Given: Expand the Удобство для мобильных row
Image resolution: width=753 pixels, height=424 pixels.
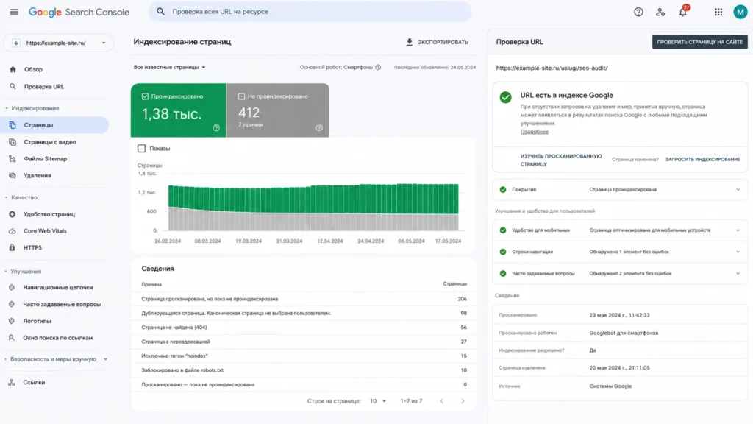Looking at the screenshot, I should click(620, 230).
